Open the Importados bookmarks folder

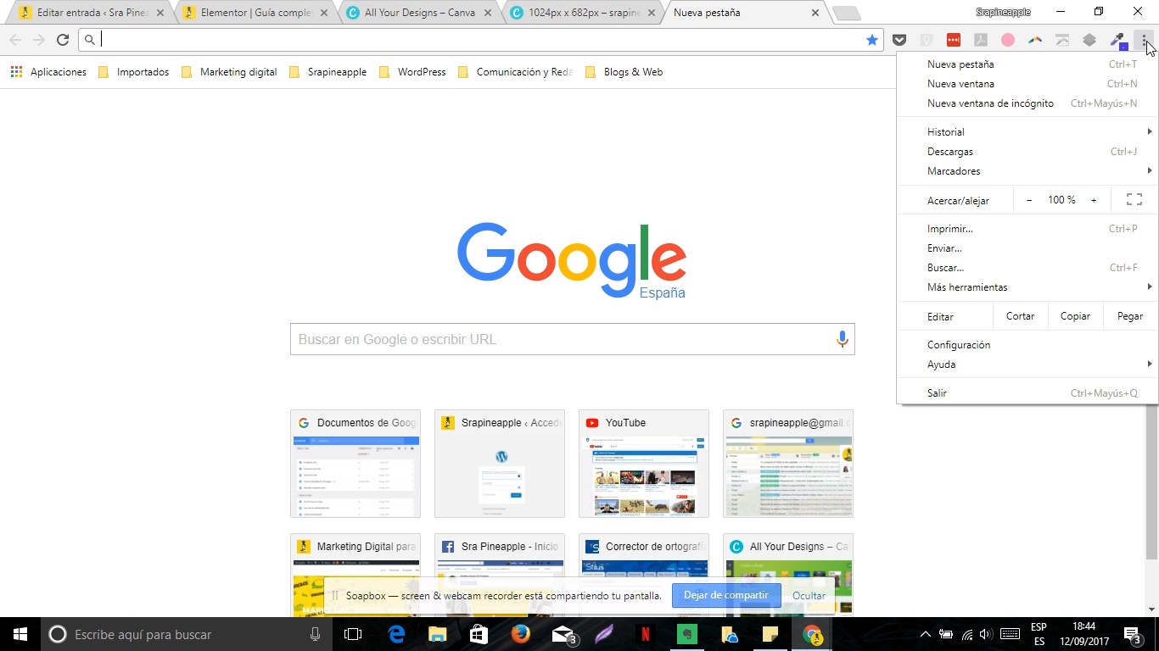(x=133, y=72)
